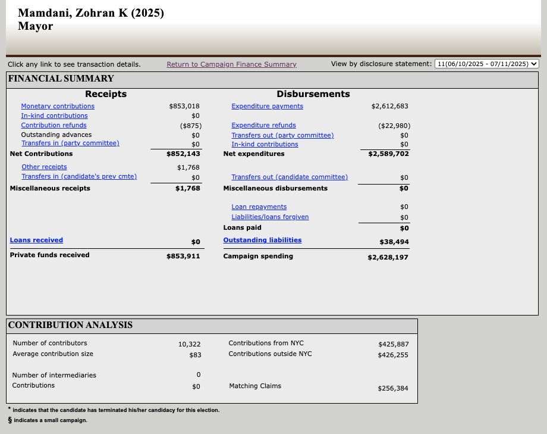Click the Miscellaneous disbursements label
Image resolution: width=547 pixels, height=434 pixels.
(x=275, y=188)
